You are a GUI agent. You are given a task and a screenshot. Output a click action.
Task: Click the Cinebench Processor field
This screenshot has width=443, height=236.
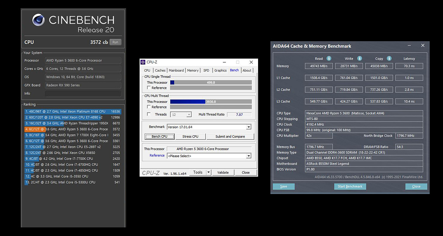[x=83, y=60]
